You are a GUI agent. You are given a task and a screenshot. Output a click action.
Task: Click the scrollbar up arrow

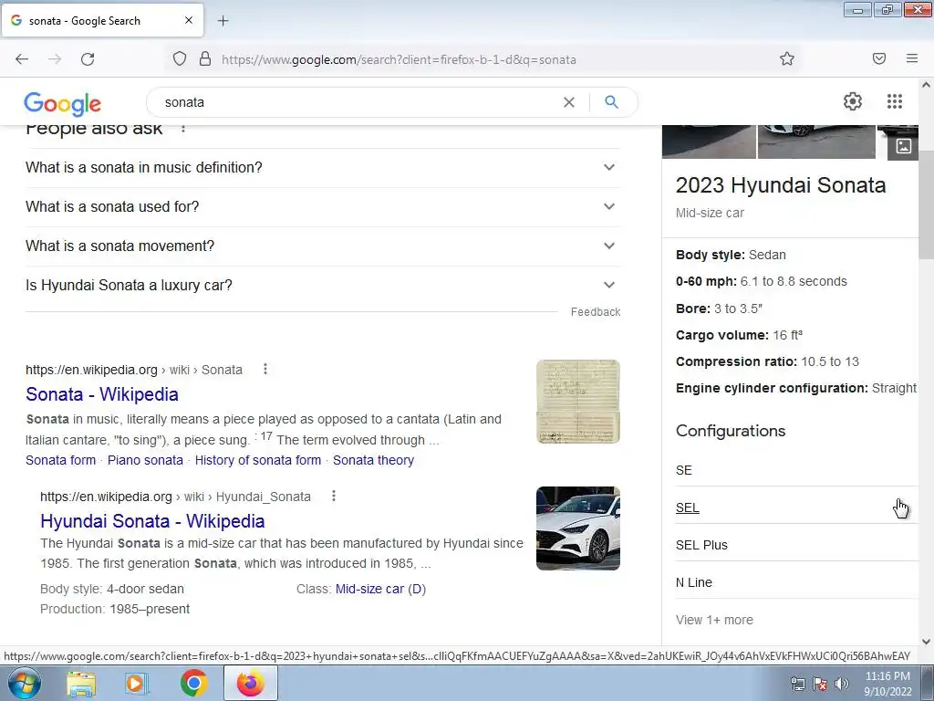click(x=926, y=85)
